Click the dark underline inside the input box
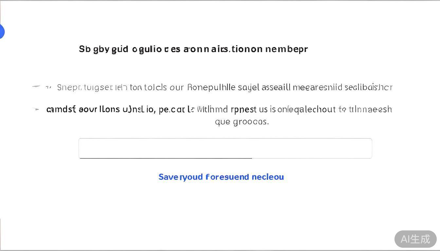This screenshot has height=251, width=440. point(166,158)
